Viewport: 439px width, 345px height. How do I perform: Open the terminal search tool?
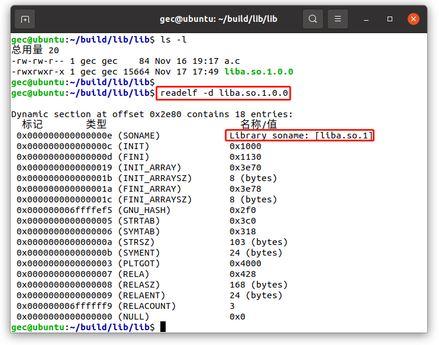click(x=313, y=19)
